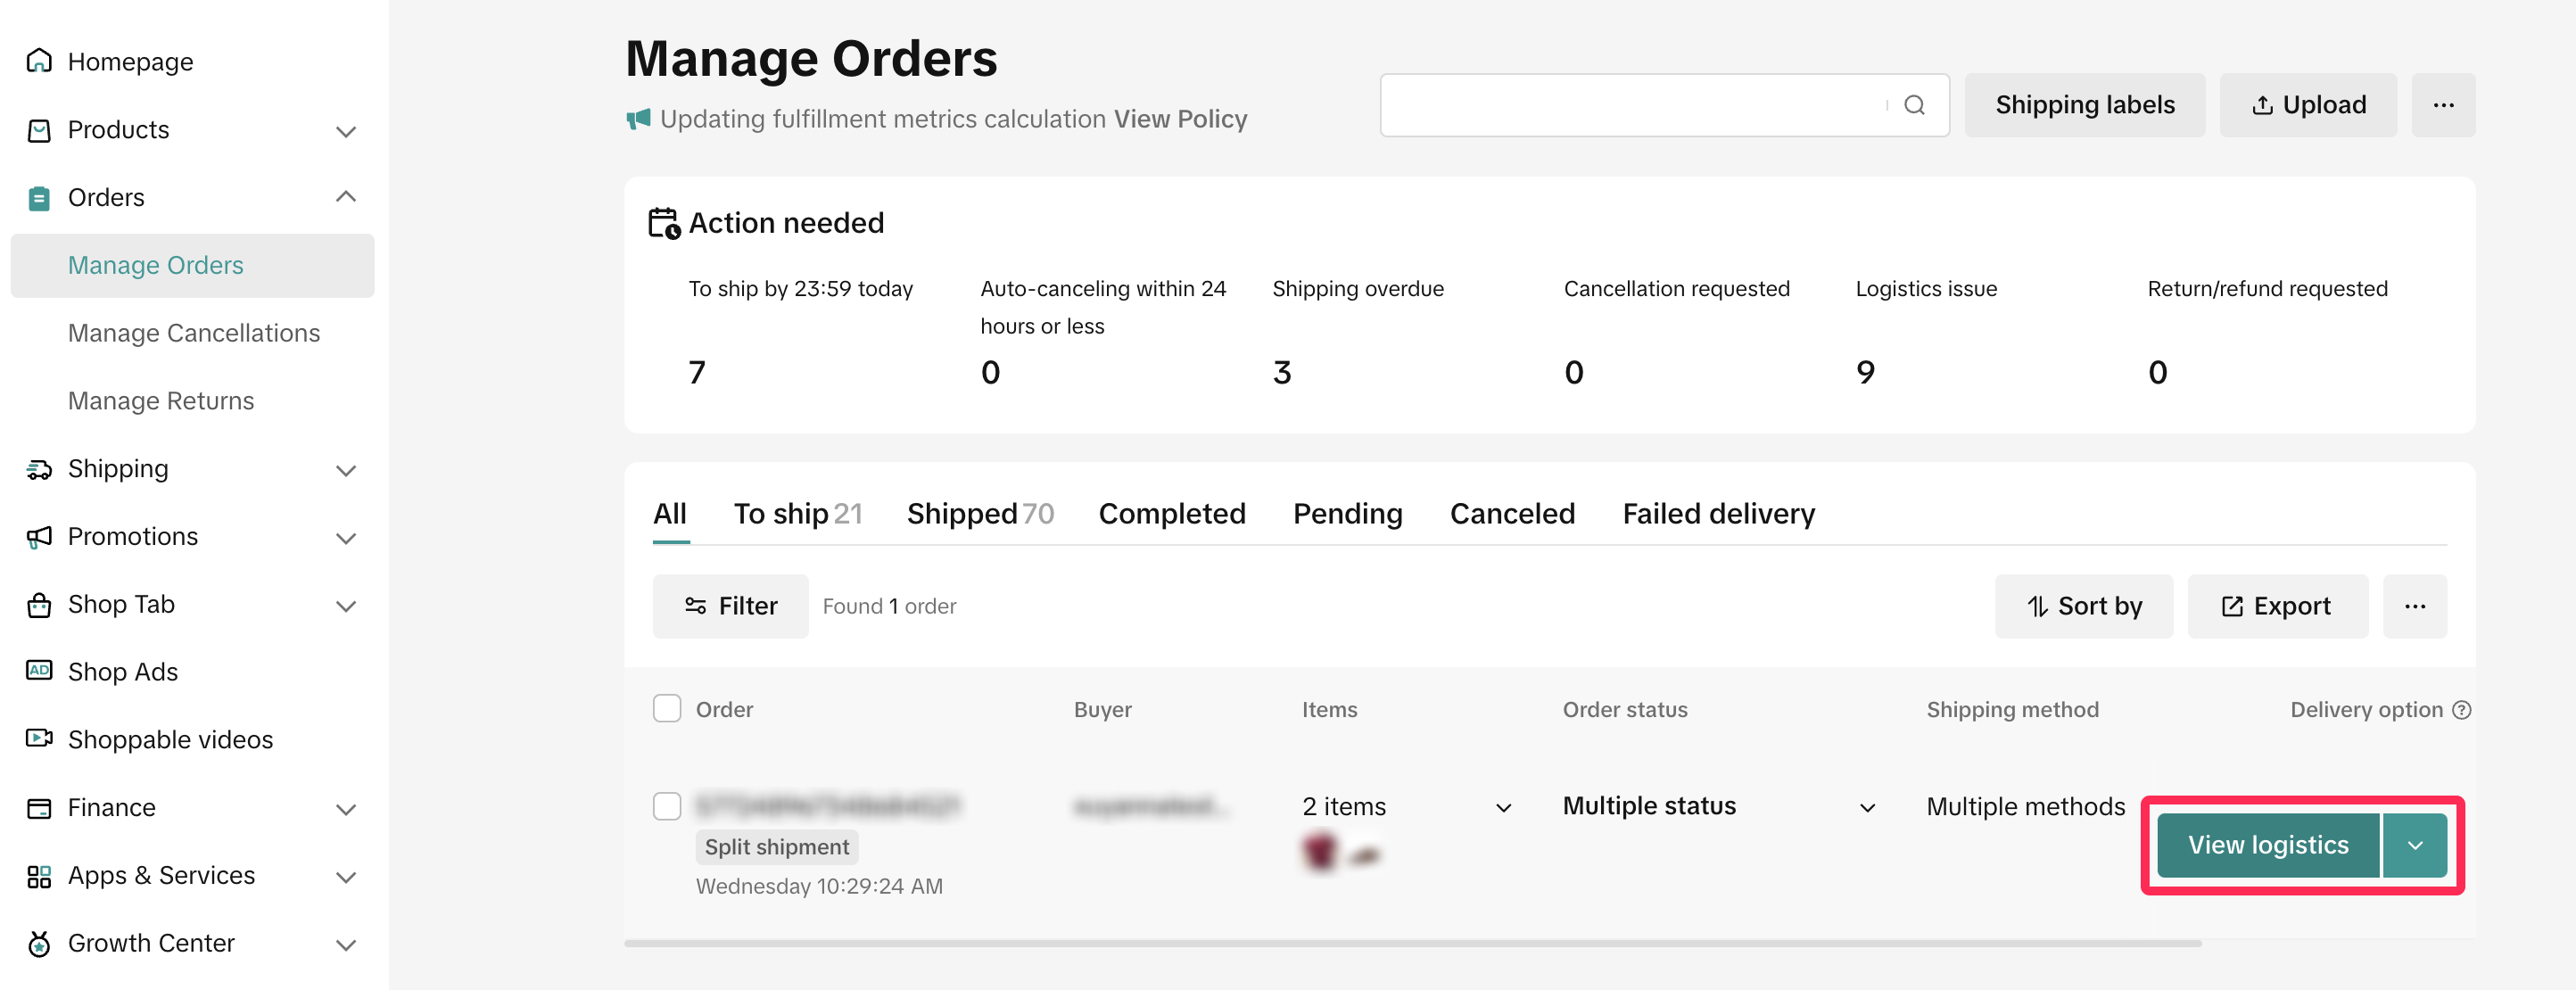Screen dimensions: 2576x990
Task: Expand the Multiple status dropdown arrow
Action: click(1867, 807)
